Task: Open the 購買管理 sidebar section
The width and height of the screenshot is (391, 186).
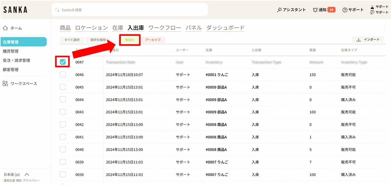Action: coord(11,51)
